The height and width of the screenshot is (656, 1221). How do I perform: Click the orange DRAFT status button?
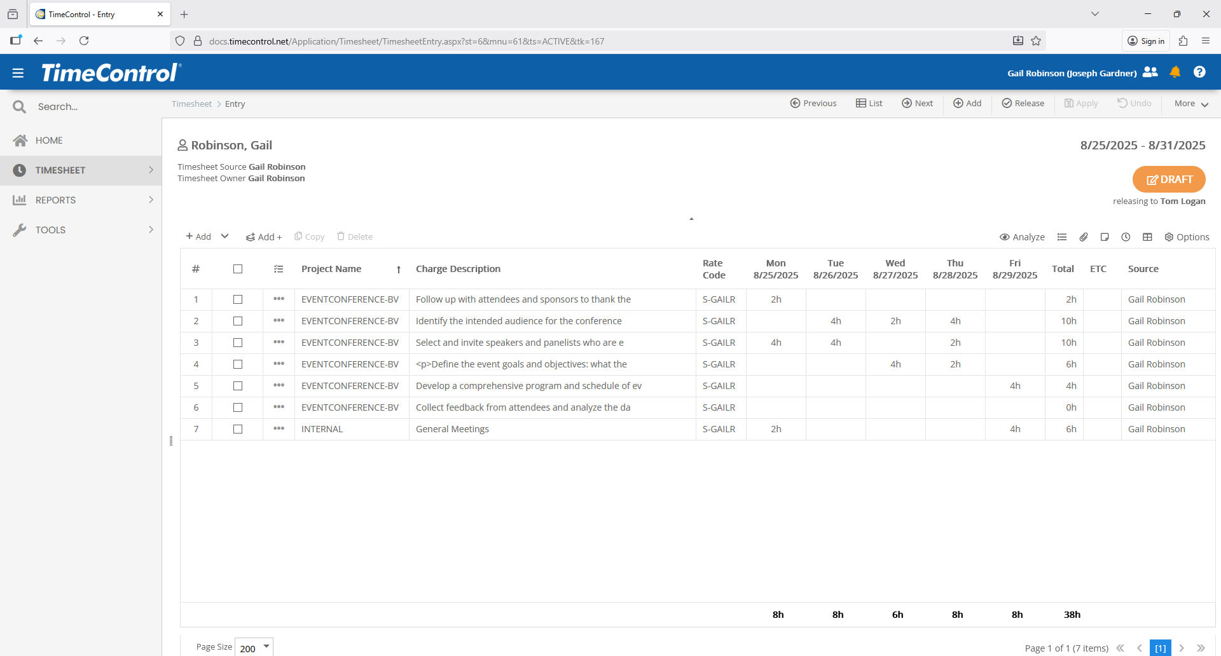(1168, 179)
